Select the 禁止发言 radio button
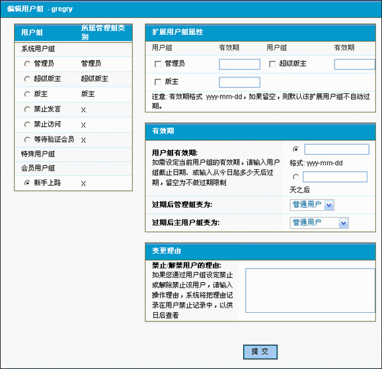Viewport: 382px width, 369px height. (27, 109)
